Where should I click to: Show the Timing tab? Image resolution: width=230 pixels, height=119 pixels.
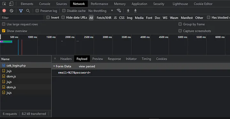tap(146, 59)
